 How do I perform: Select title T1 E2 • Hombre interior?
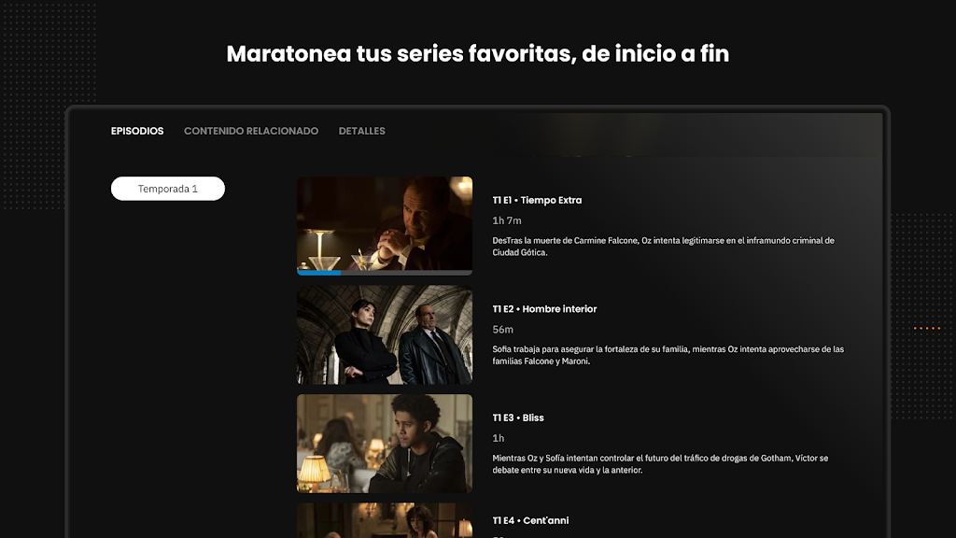pyautogui.click(x=544, y=309)
